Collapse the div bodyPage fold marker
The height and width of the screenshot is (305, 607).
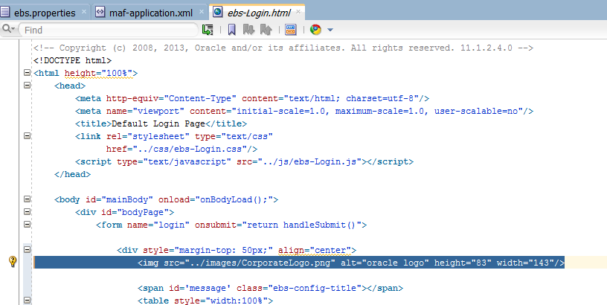pyautogui.click(x=27, y=212)
